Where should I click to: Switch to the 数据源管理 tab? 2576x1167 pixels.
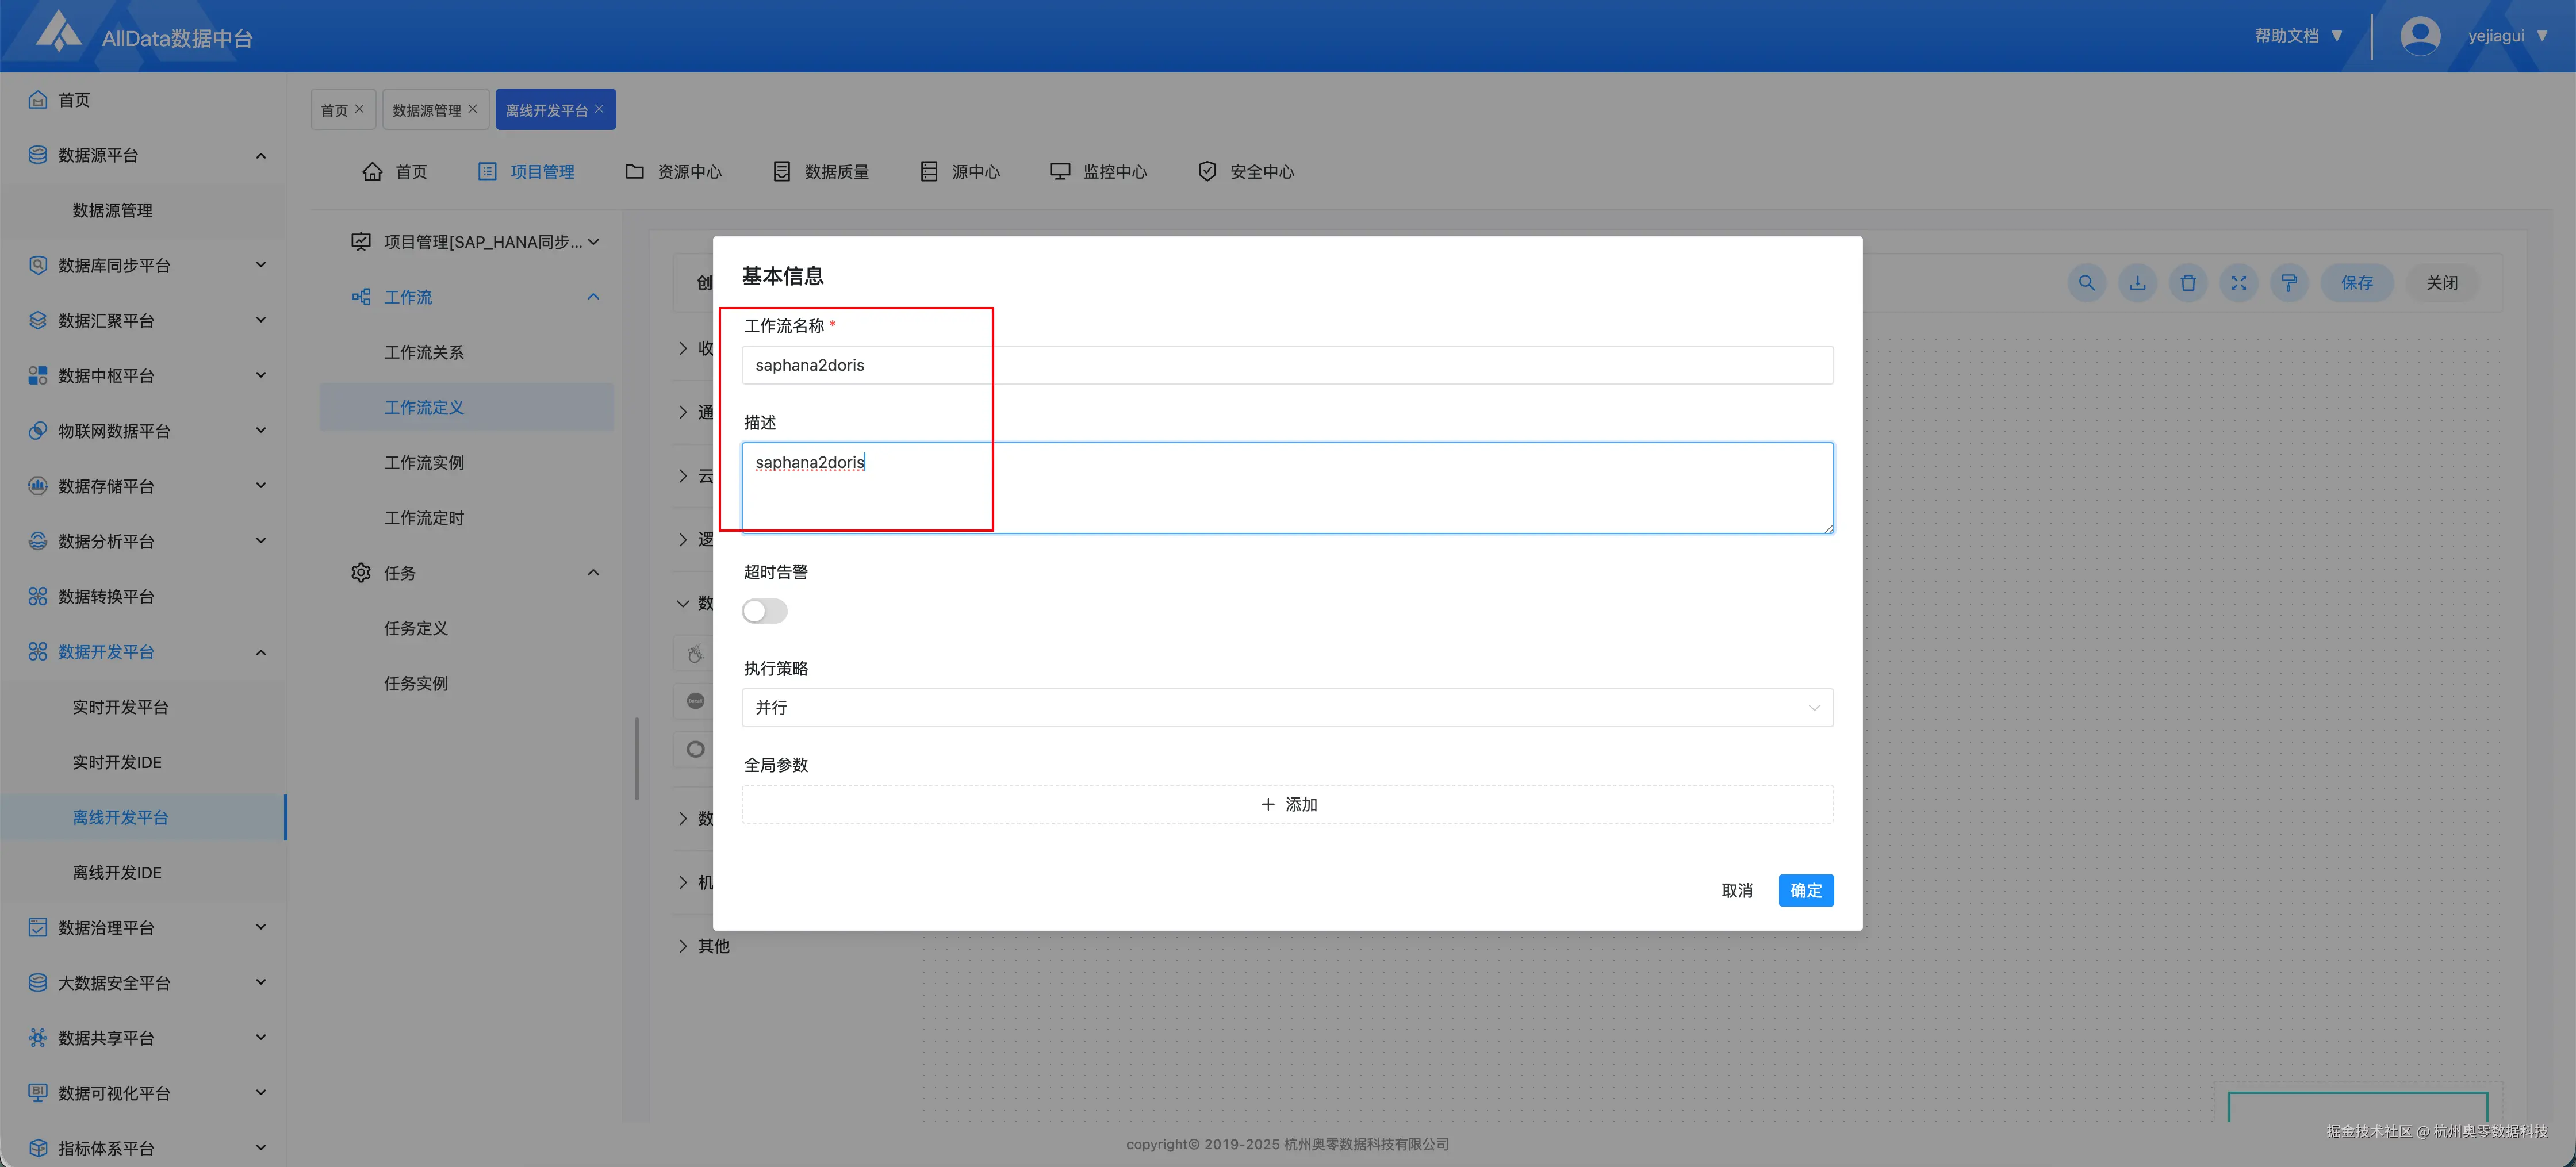click(x=426, y=110)
